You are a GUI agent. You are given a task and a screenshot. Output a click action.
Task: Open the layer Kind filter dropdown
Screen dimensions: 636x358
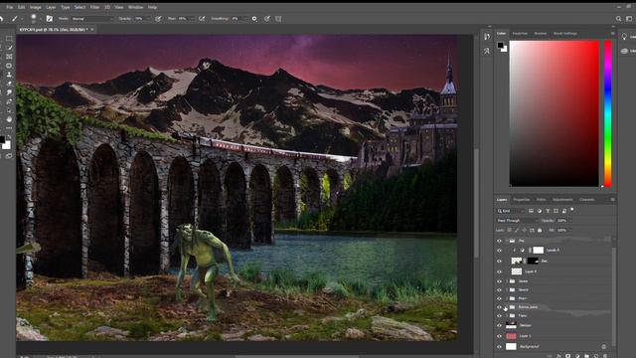coord(511,211)
